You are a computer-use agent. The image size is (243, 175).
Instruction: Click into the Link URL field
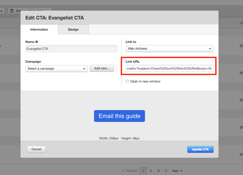pyautogui.click(x=169, y=69)
